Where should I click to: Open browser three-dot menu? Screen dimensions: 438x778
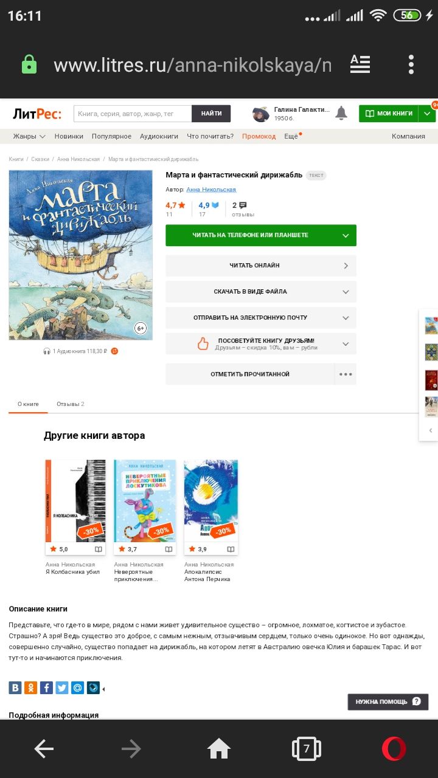tap(411, 64)
